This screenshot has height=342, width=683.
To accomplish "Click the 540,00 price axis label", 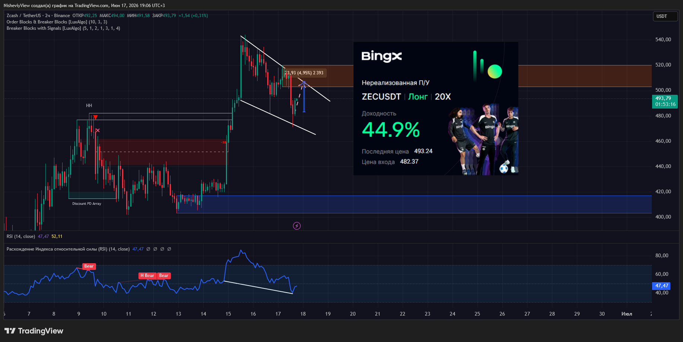I will click(x=663, y=39).
